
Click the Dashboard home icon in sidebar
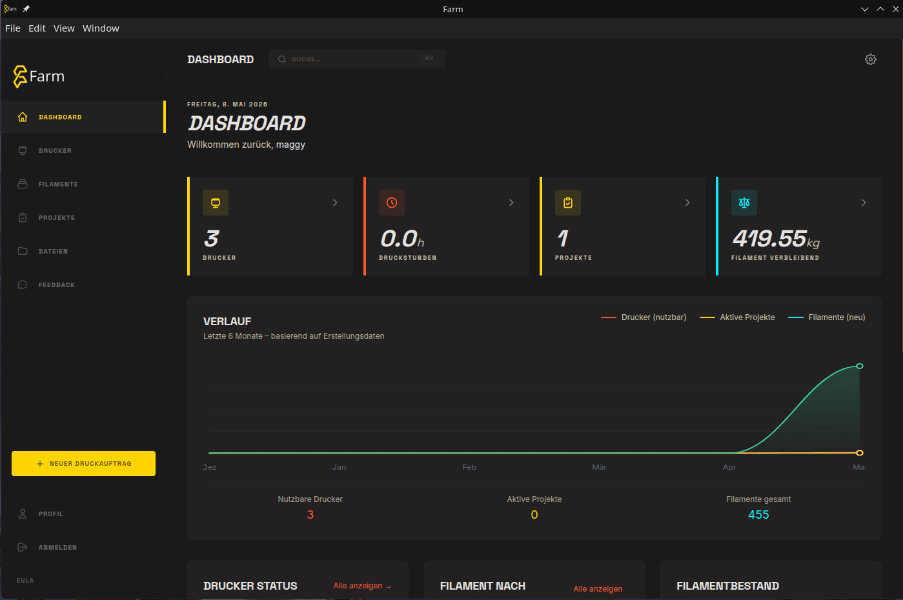click(x=23, y=117)
